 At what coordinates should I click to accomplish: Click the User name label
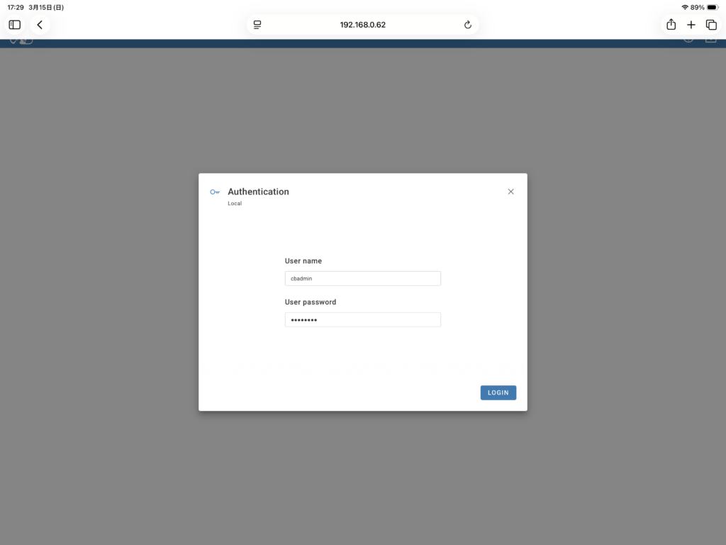click(x=303, y=261)
